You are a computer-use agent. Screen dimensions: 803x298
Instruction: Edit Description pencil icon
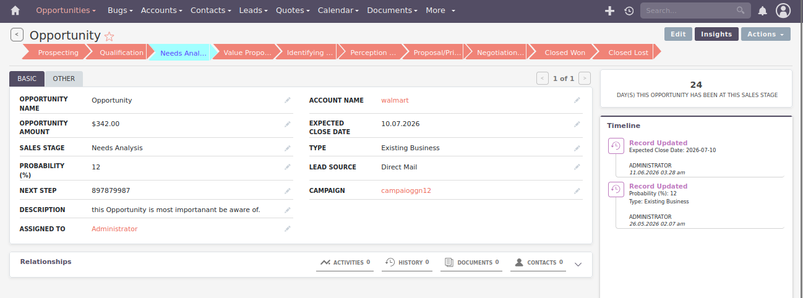click(x=287, y=210)
